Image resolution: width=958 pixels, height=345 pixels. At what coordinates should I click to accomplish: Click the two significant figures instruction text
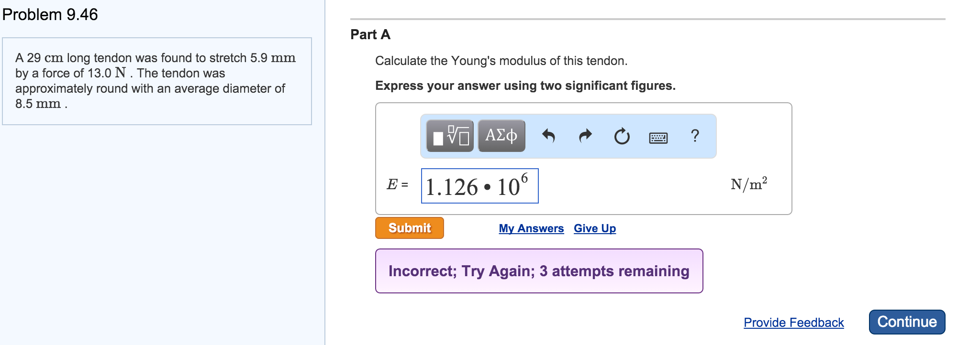tap(525, 86)
